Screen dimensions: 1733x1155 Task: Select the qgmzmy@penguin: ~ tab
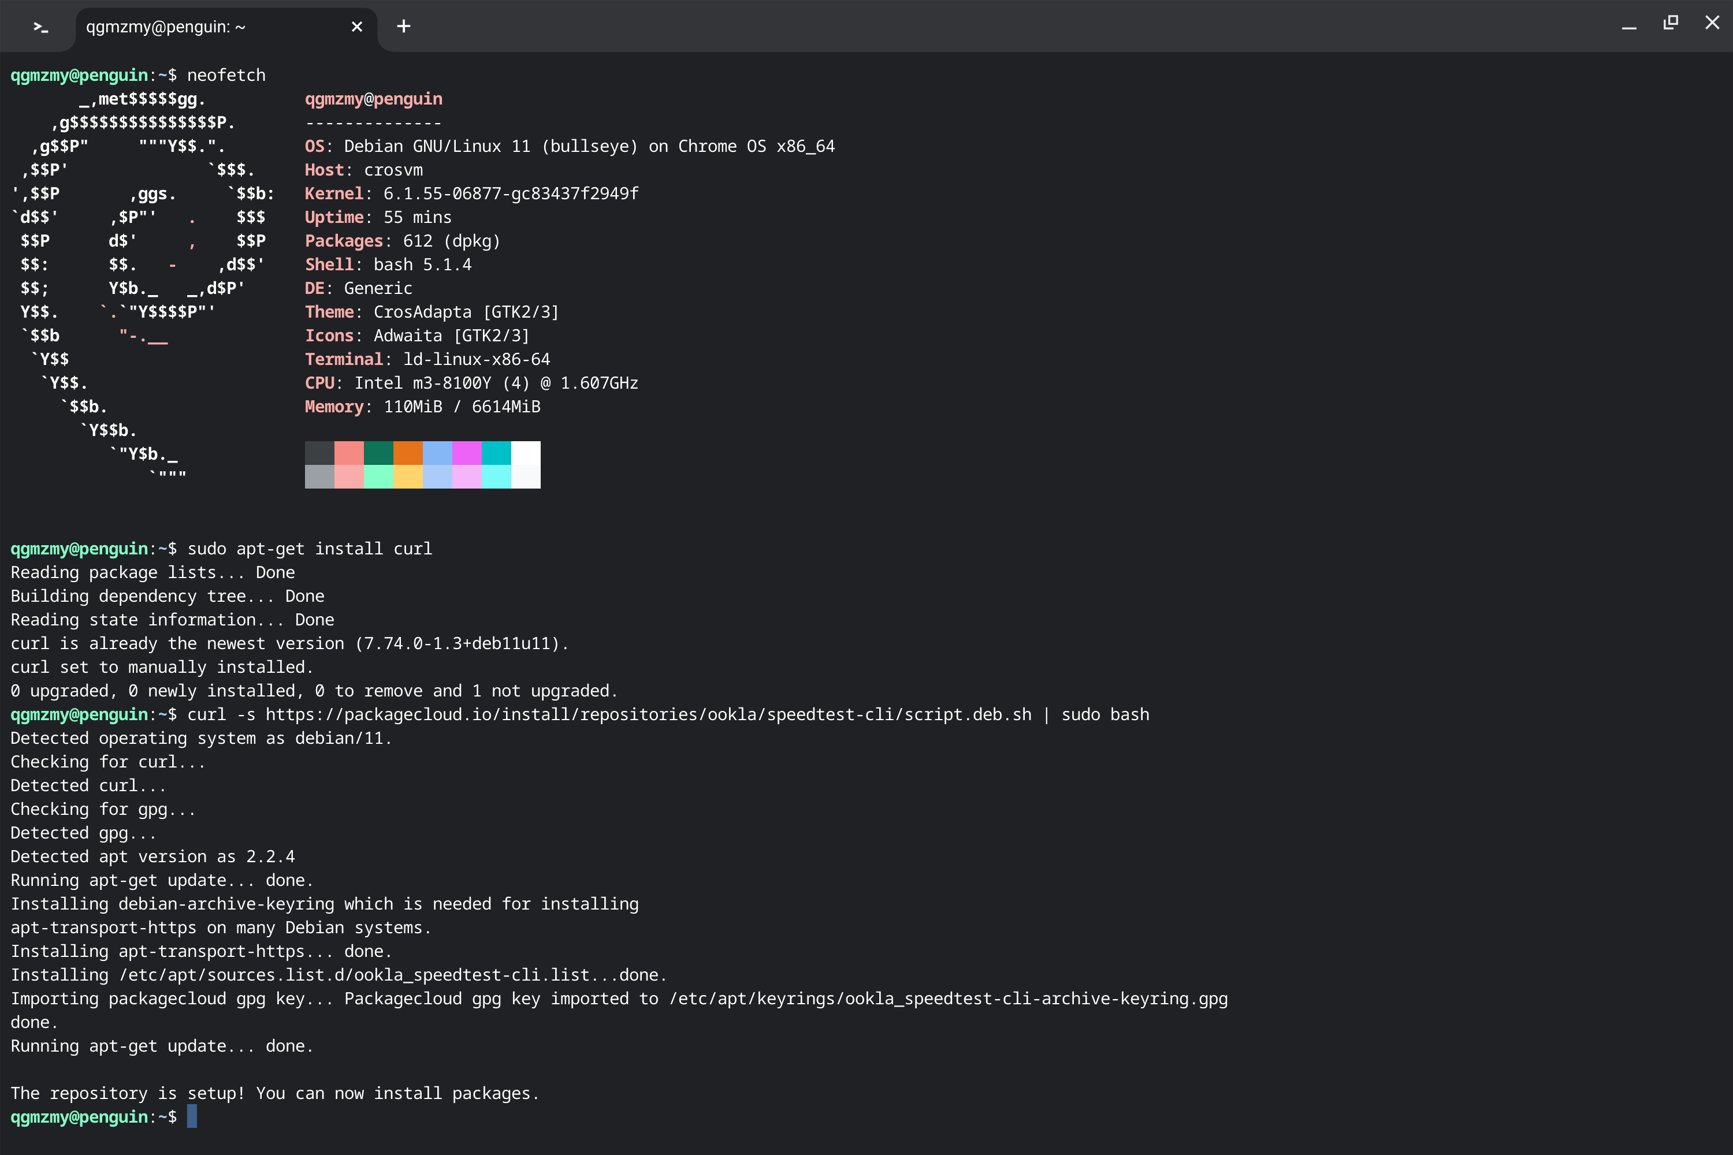(226, 27)
